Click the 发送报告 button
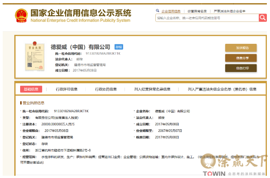270x178 pixels. coord(241,48)
